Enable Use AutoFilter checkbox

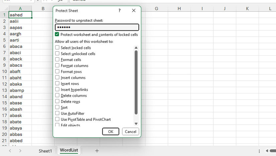point(57,113)
